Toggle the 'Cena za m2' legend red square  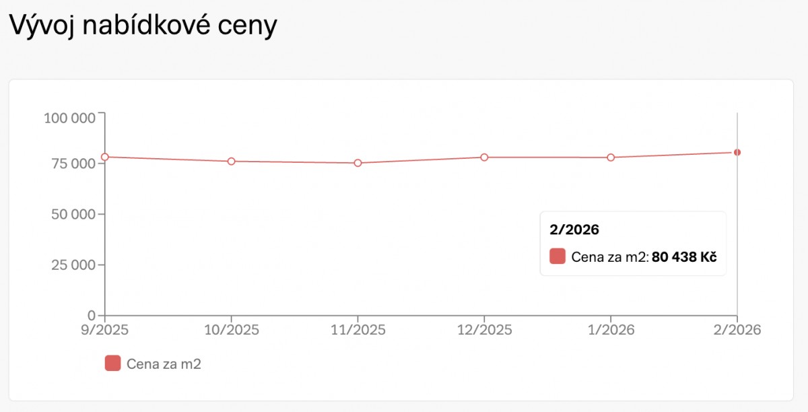pos(112,364)
